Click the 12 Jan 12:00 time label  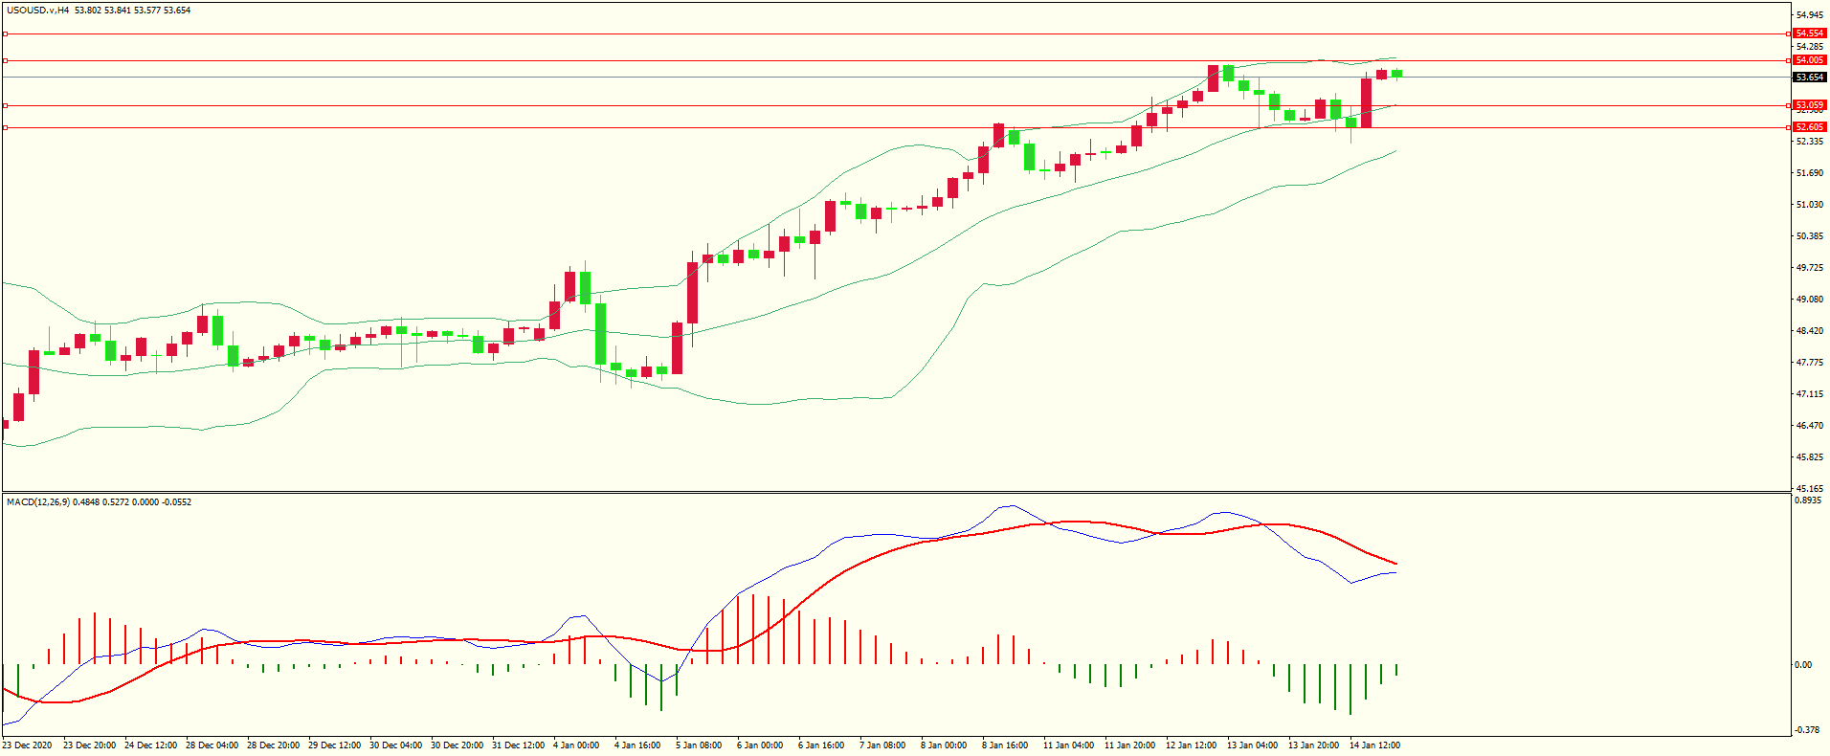pos(1191,745)
